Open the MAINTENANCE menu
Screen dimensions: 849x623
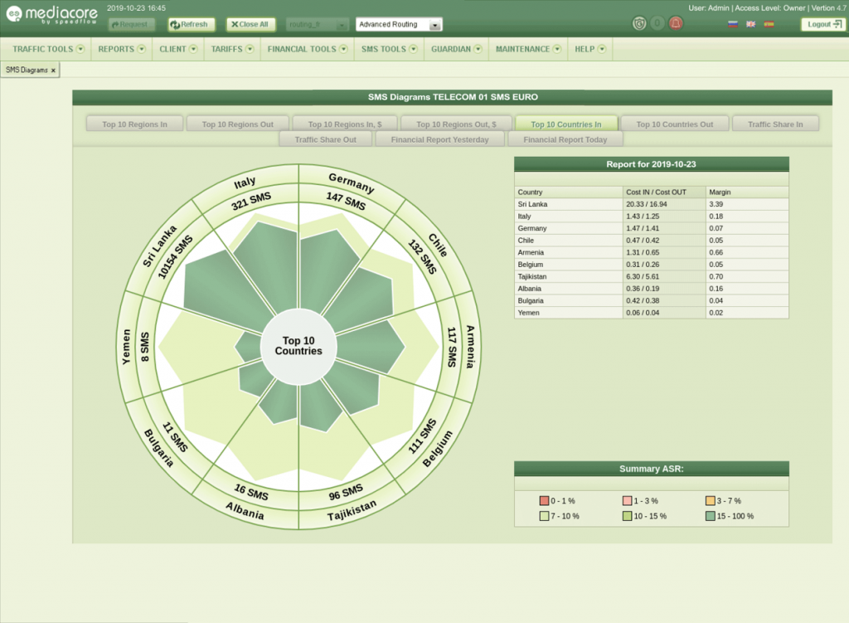[x=528, y=49]
